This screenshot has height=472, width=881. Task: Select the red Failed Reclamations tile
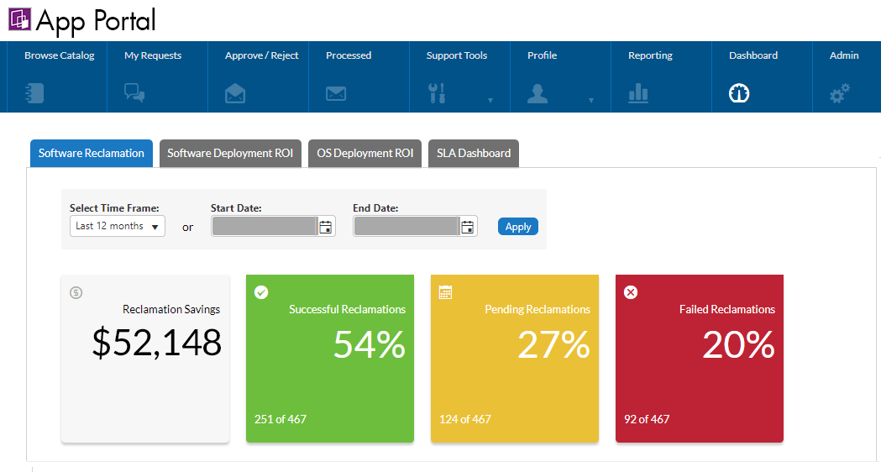tap(700, 359)
